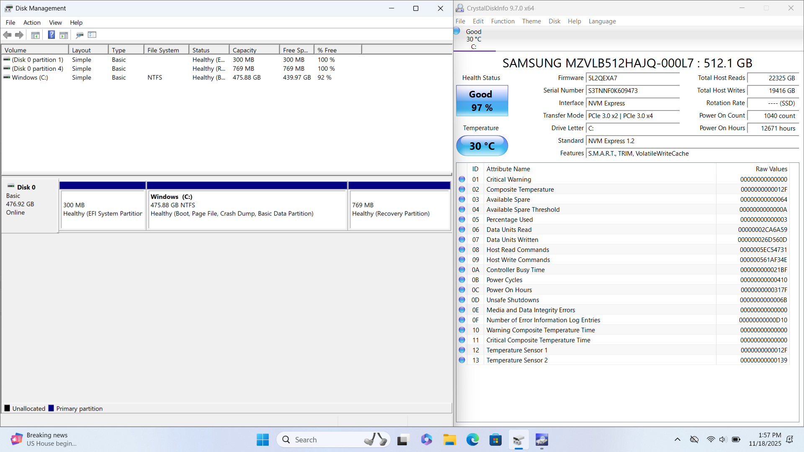Select the Windows (C:) volume row
This screenshot has height=452, width=804.
click(x=30, y=77)
